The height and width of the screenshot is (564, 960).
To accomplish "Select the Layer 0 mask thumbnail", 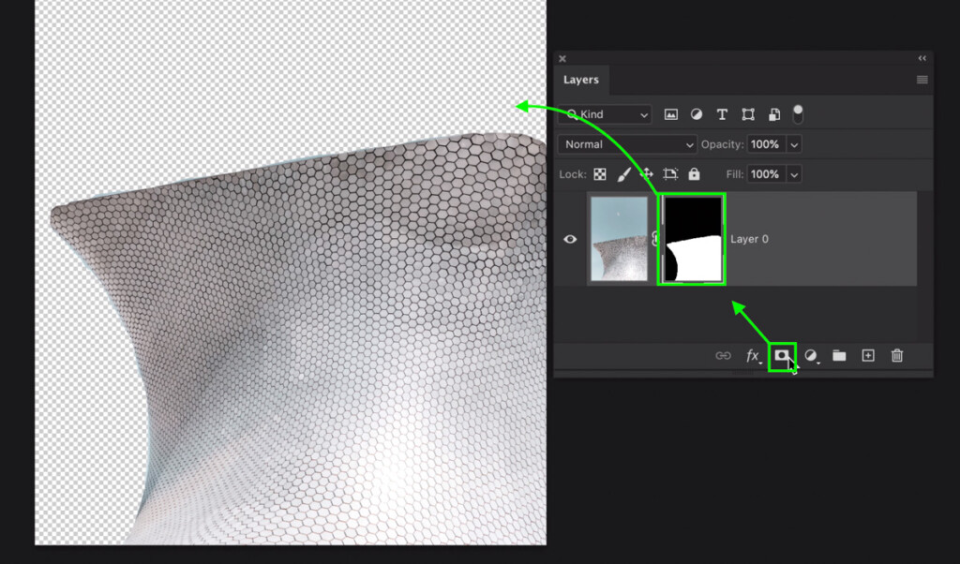I will pos(691,239).
